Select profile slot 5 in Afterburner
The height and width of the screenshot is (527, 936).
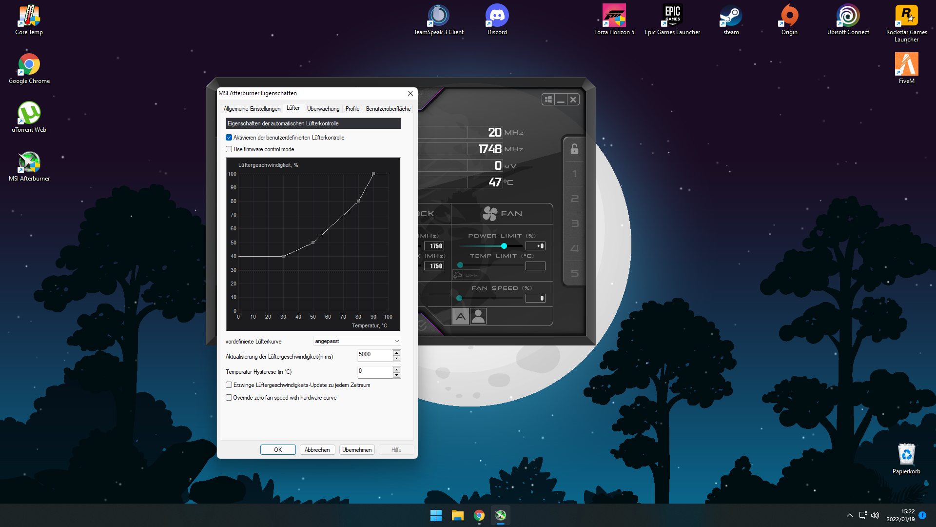pyautogui.click(x=575, y=273)
